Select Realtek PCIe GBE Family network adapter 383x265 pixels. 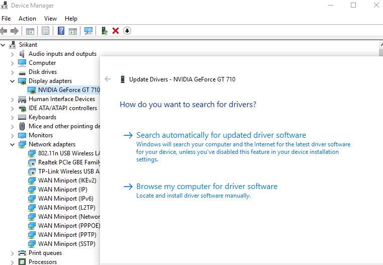tap(69, 162)
